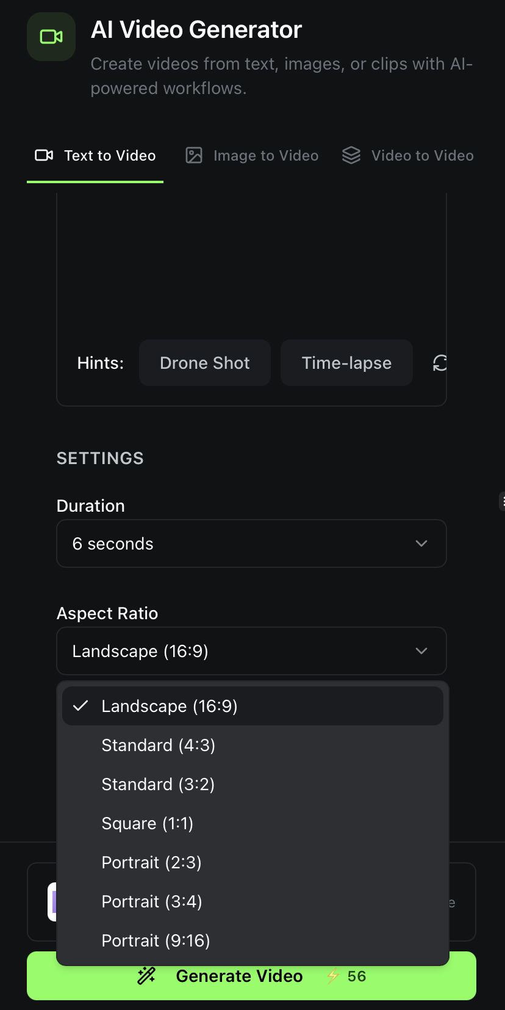Collapse the Aspect Ratio dropdown
Viewport: 505px width, 1010px height.
coord(251,651)
